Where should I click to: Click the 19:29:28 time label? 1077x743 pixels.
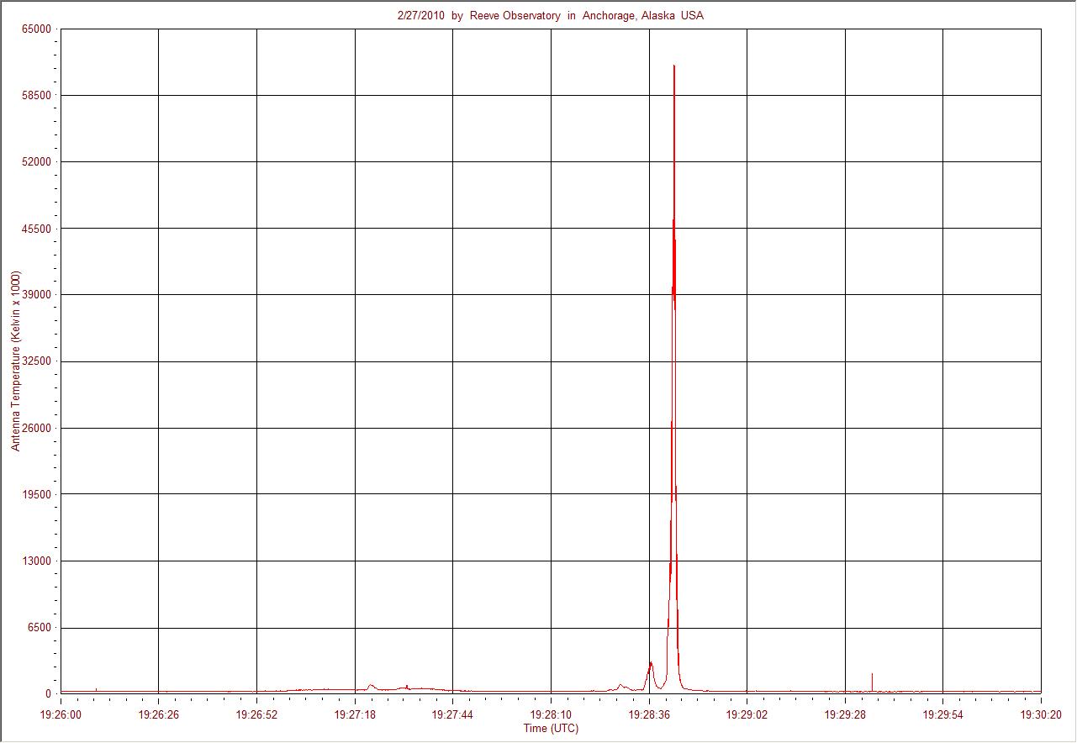tap(845, 714)
